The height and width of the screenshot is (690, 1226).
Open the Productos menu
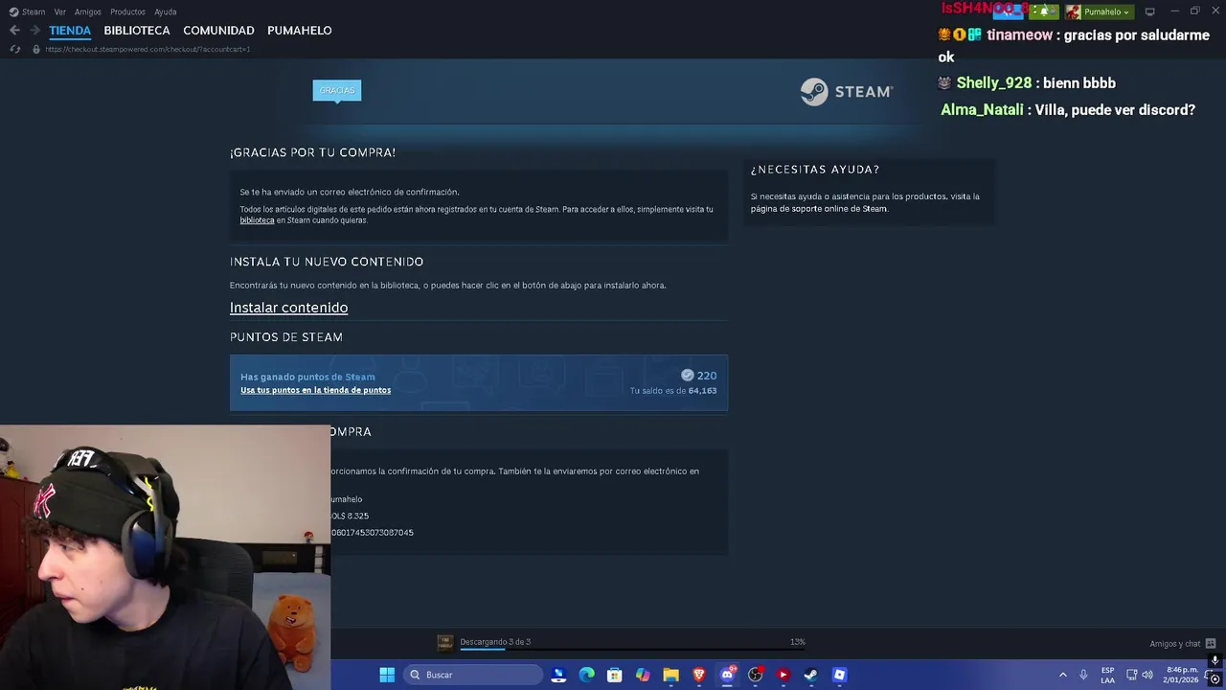[127, 11]
